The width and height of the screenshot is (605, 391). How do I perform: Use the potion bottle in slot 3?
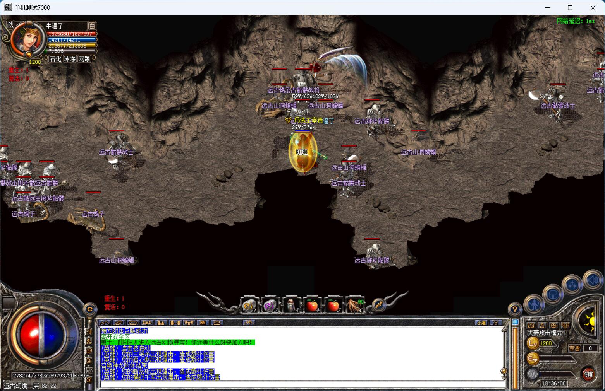pos(291,306)
